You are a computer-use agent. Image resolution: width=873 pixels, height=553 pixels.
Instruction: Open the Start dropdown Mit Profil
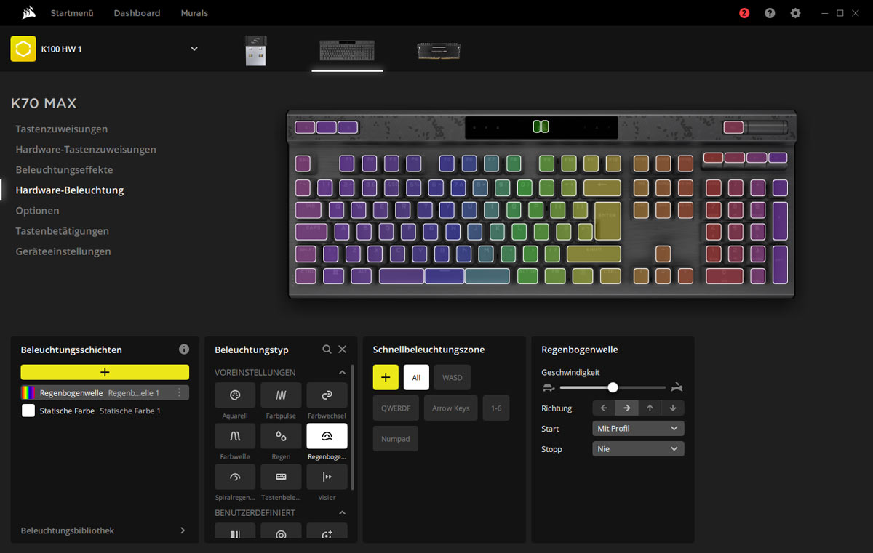(x=639, y=429)
